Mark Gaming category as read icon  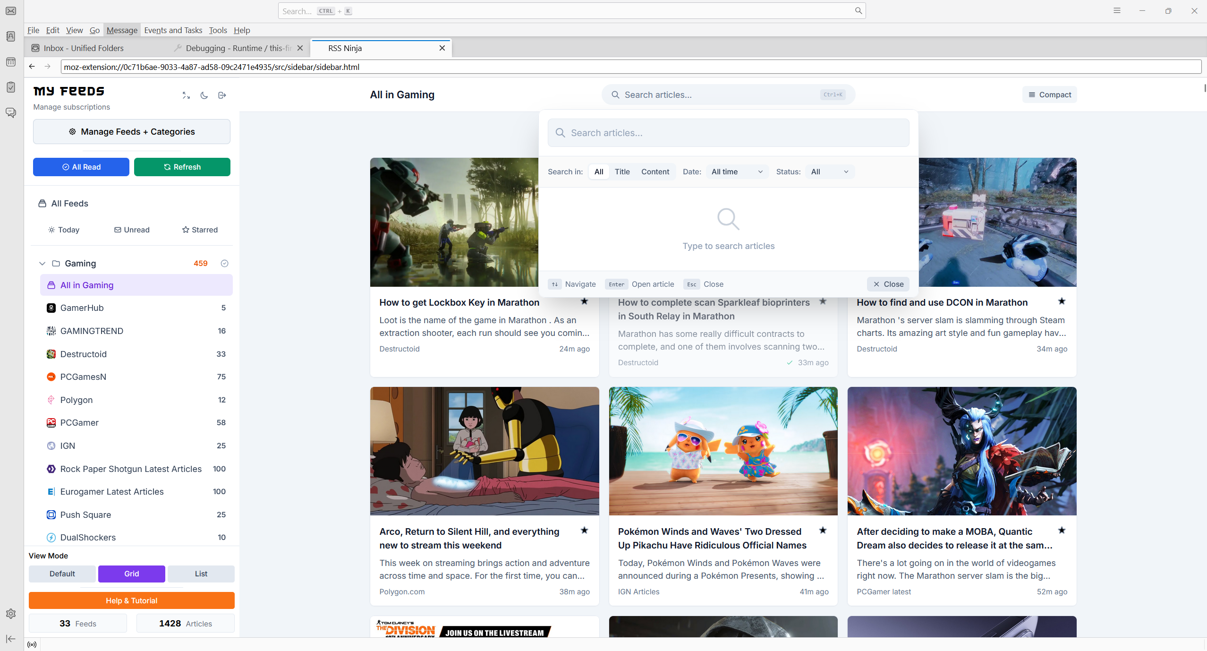[225, 264]
